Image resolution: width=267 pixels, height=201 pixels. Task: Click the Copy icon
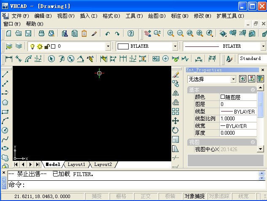(x=74, y=33)
